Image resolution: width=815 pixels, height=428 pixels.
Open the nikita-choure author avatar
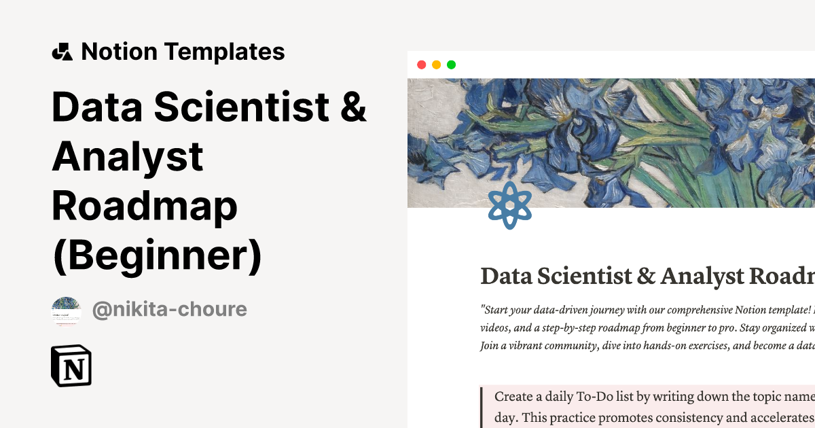66,310
